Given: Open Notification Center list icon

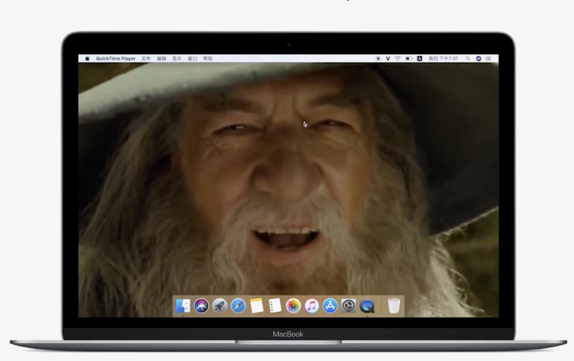Looking at the screenshot, I should (x=489, y=58).
